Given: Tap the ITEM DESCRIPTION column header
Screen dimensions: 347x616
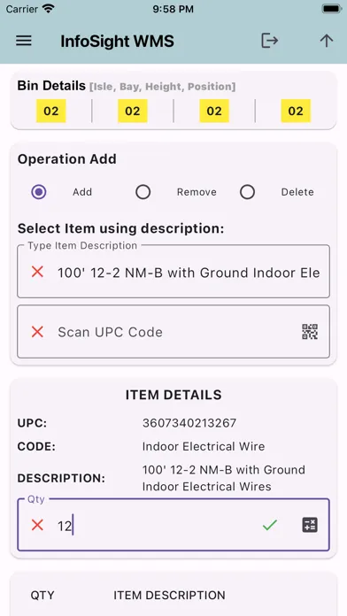Looking at the screenshot, I should [169, 595].
